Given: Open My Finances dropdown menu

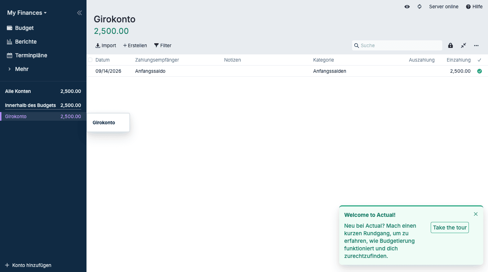Looking at the screenshot, I should (27, 13).
